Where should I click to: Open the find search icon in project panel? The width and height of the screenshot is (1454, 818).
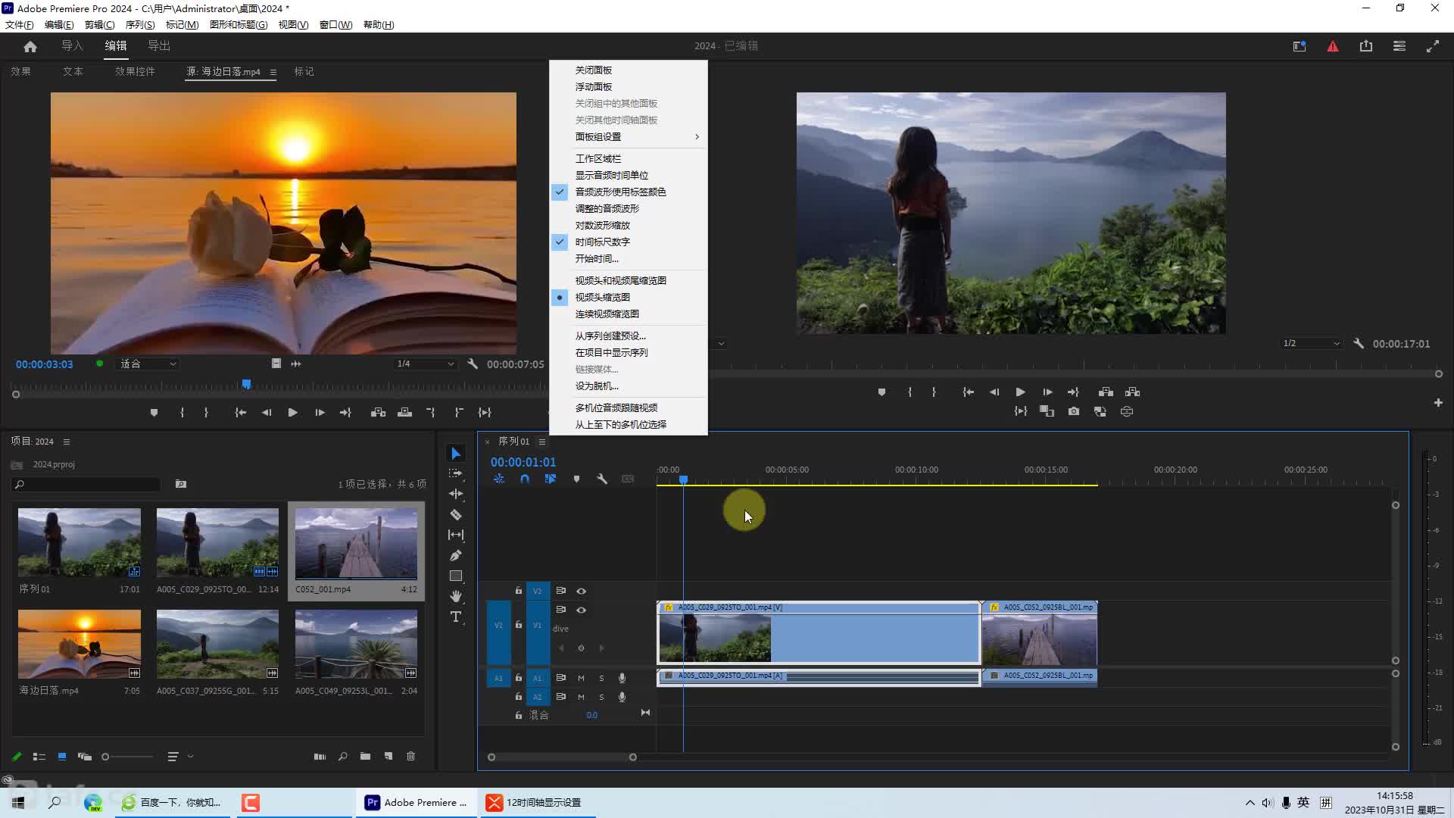[x=343, y=756]
